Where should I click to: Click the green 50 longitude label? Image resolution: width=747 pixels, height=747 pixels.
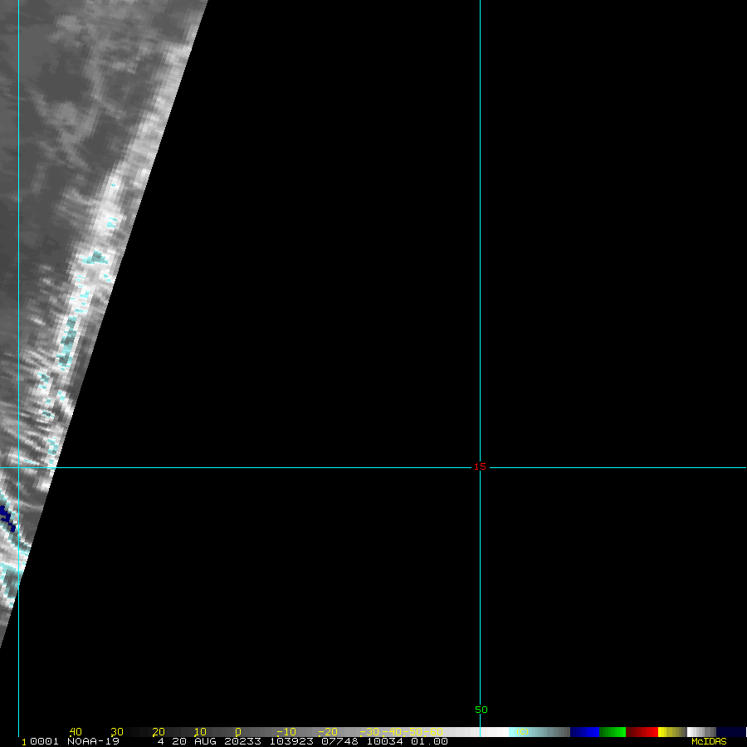481,710
